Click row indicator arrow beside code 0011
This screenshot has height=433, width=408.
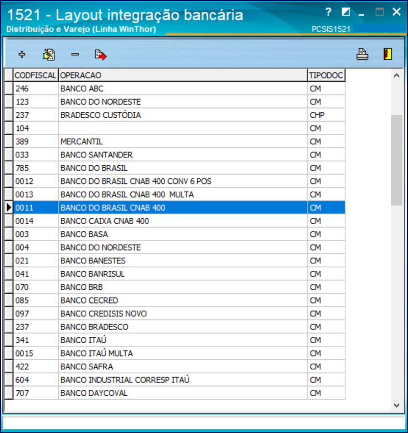coord(9,207)
